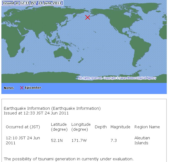The width and height of the screenshot is (169, 162).
Task: Select the Depth column header
Action: click(x=101, y=127)
